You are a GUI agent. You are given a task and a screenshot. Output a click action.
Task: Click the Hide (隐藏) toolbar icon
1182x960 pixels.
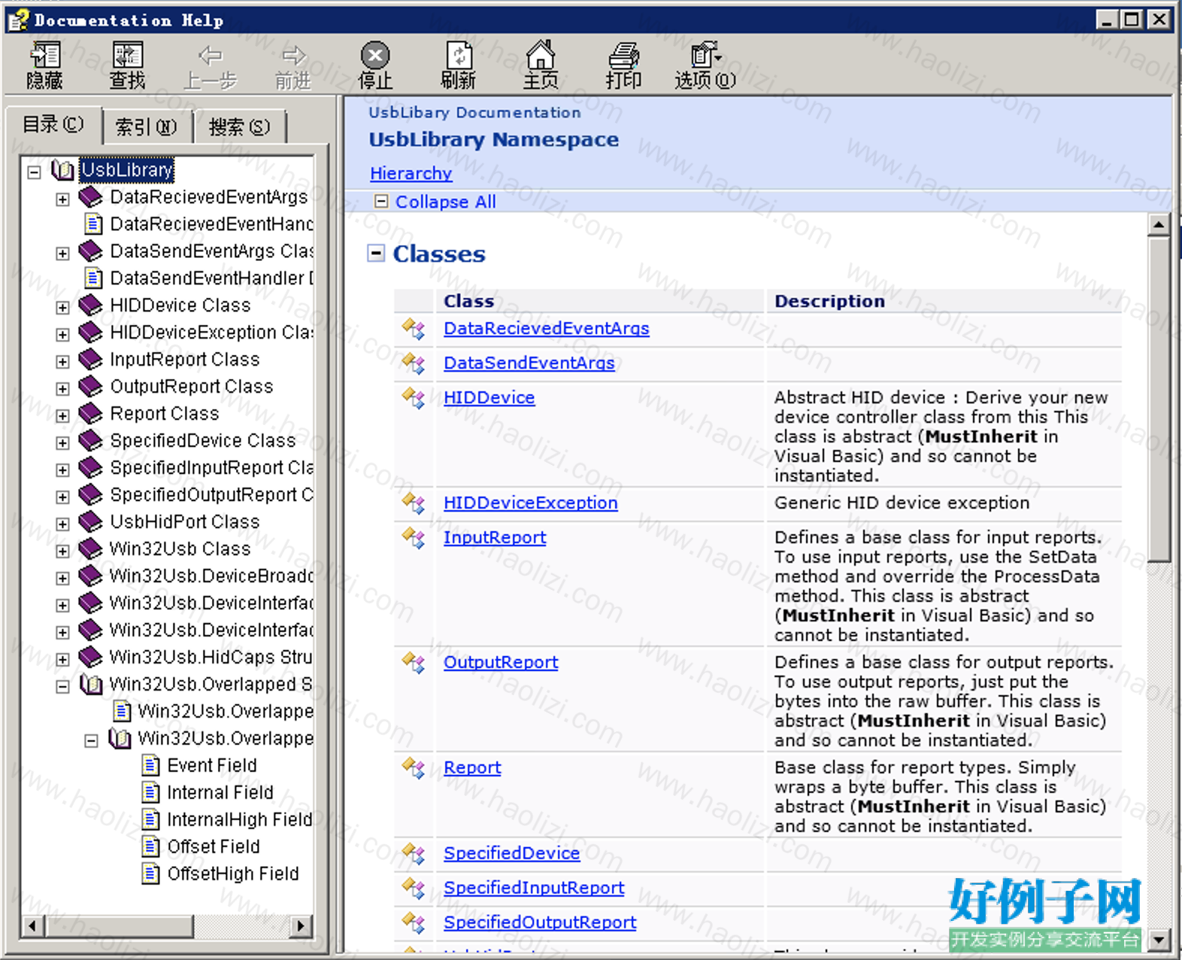(x=44, y=65)
